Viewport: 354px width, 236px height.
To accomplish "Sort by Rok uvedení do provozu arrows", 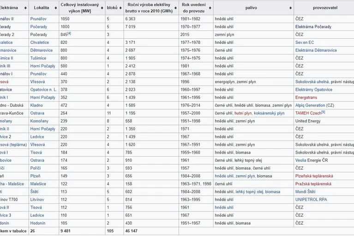I will click(210, 8).
